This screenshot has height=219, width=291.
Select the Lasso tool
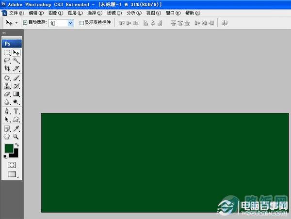coord(7,61)
